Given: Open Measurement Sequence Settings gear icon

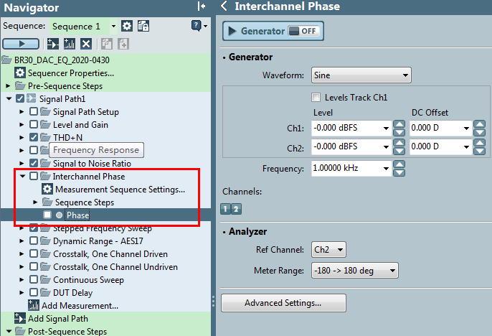Looking at the screenshot, I should click(47, 190).
